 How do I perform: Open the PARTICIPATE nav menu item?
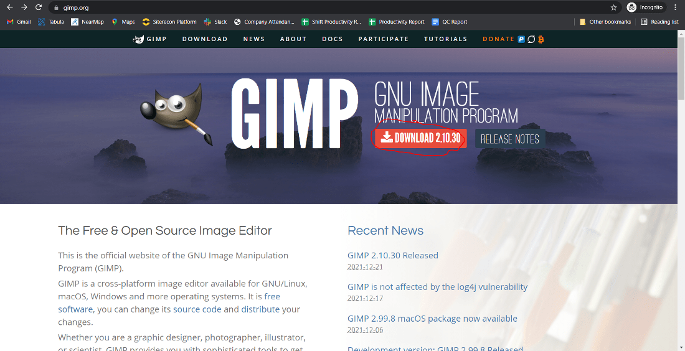point(383,39)
